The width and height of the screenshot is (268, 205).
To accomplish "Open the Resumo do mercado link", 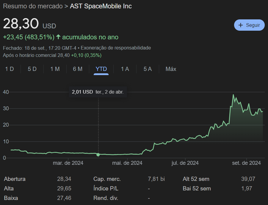I will [33, 6].
